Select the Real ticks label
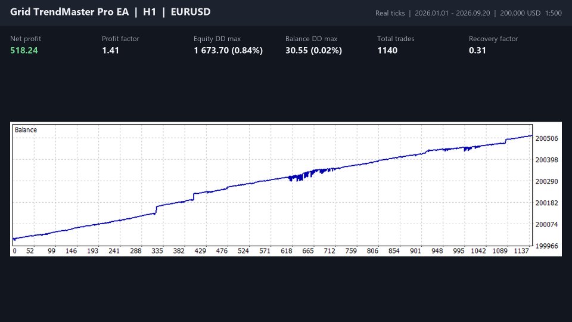The width and height of the screenshot is (572, 322). [x=390, y=13]
